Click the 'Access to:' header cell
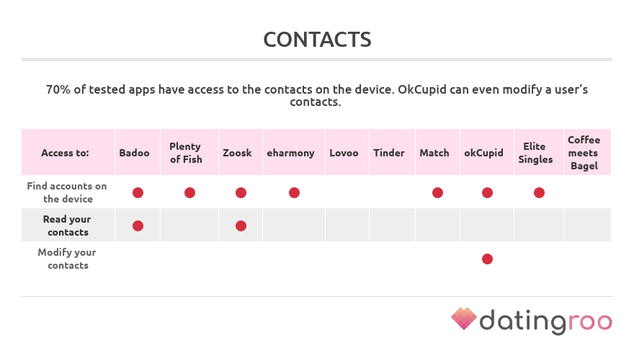This screenshot has width=634, height=348. pyautogui.click(x=68, y=152)
